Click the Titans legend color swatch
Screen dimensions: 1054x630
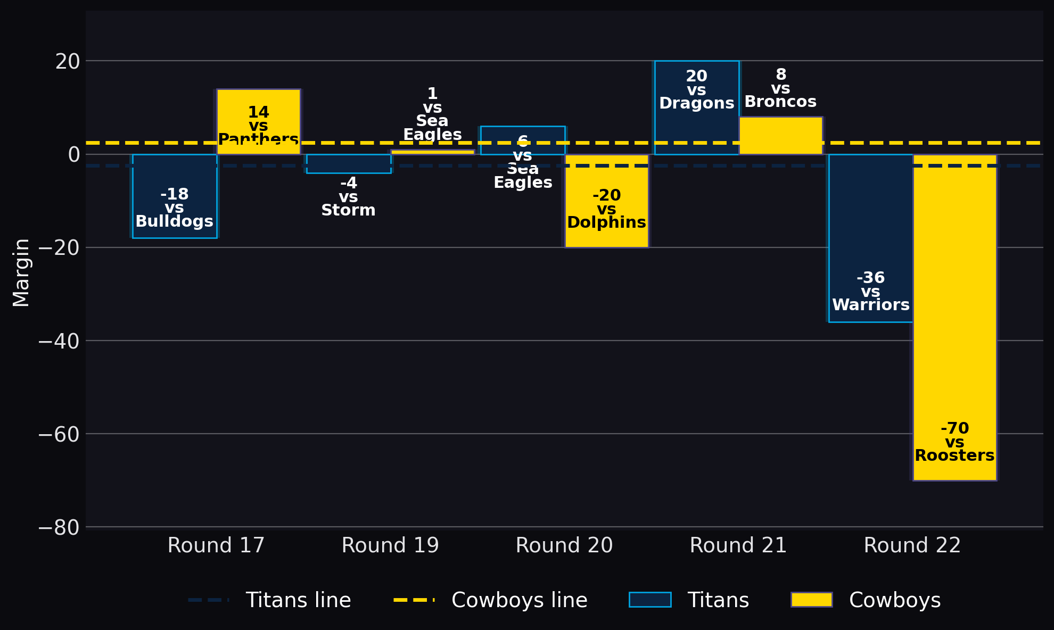(650, 600)
